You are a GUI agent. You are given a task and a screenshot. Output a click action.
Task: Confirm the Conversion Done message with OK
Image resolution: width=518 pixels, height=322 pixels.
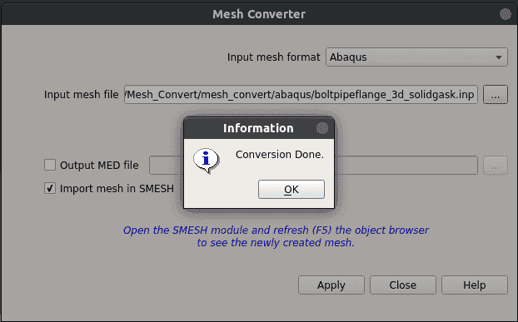point(291,190)
